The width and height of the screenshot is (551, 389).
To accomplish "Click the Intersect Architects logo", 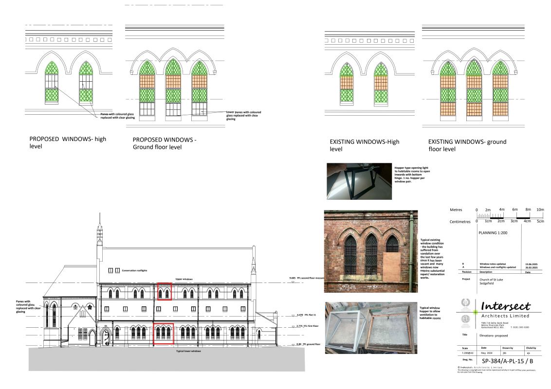I will 506,307.
